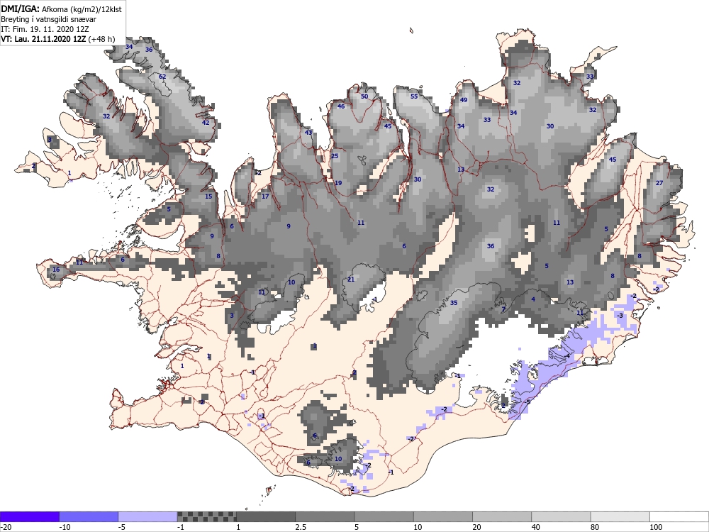Click the '27' value in the east
This screenshot has height=532, width=709.
pyautogui.click(x=659, y=183)
